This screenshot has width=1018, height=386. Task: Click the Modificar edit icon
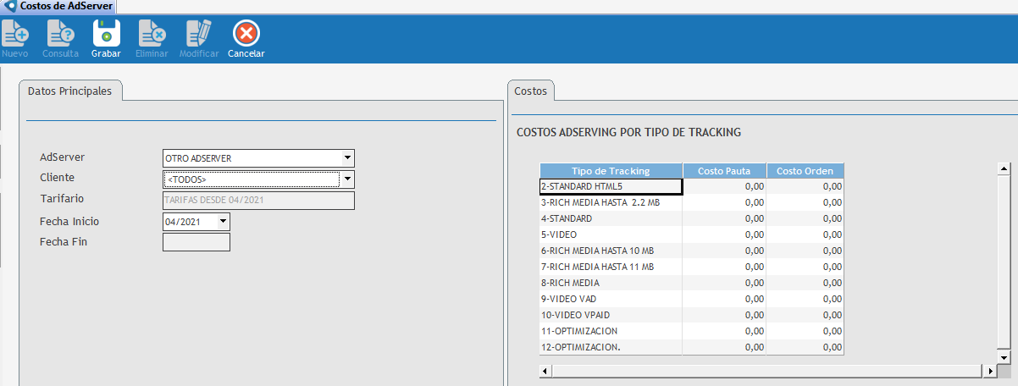199,35
